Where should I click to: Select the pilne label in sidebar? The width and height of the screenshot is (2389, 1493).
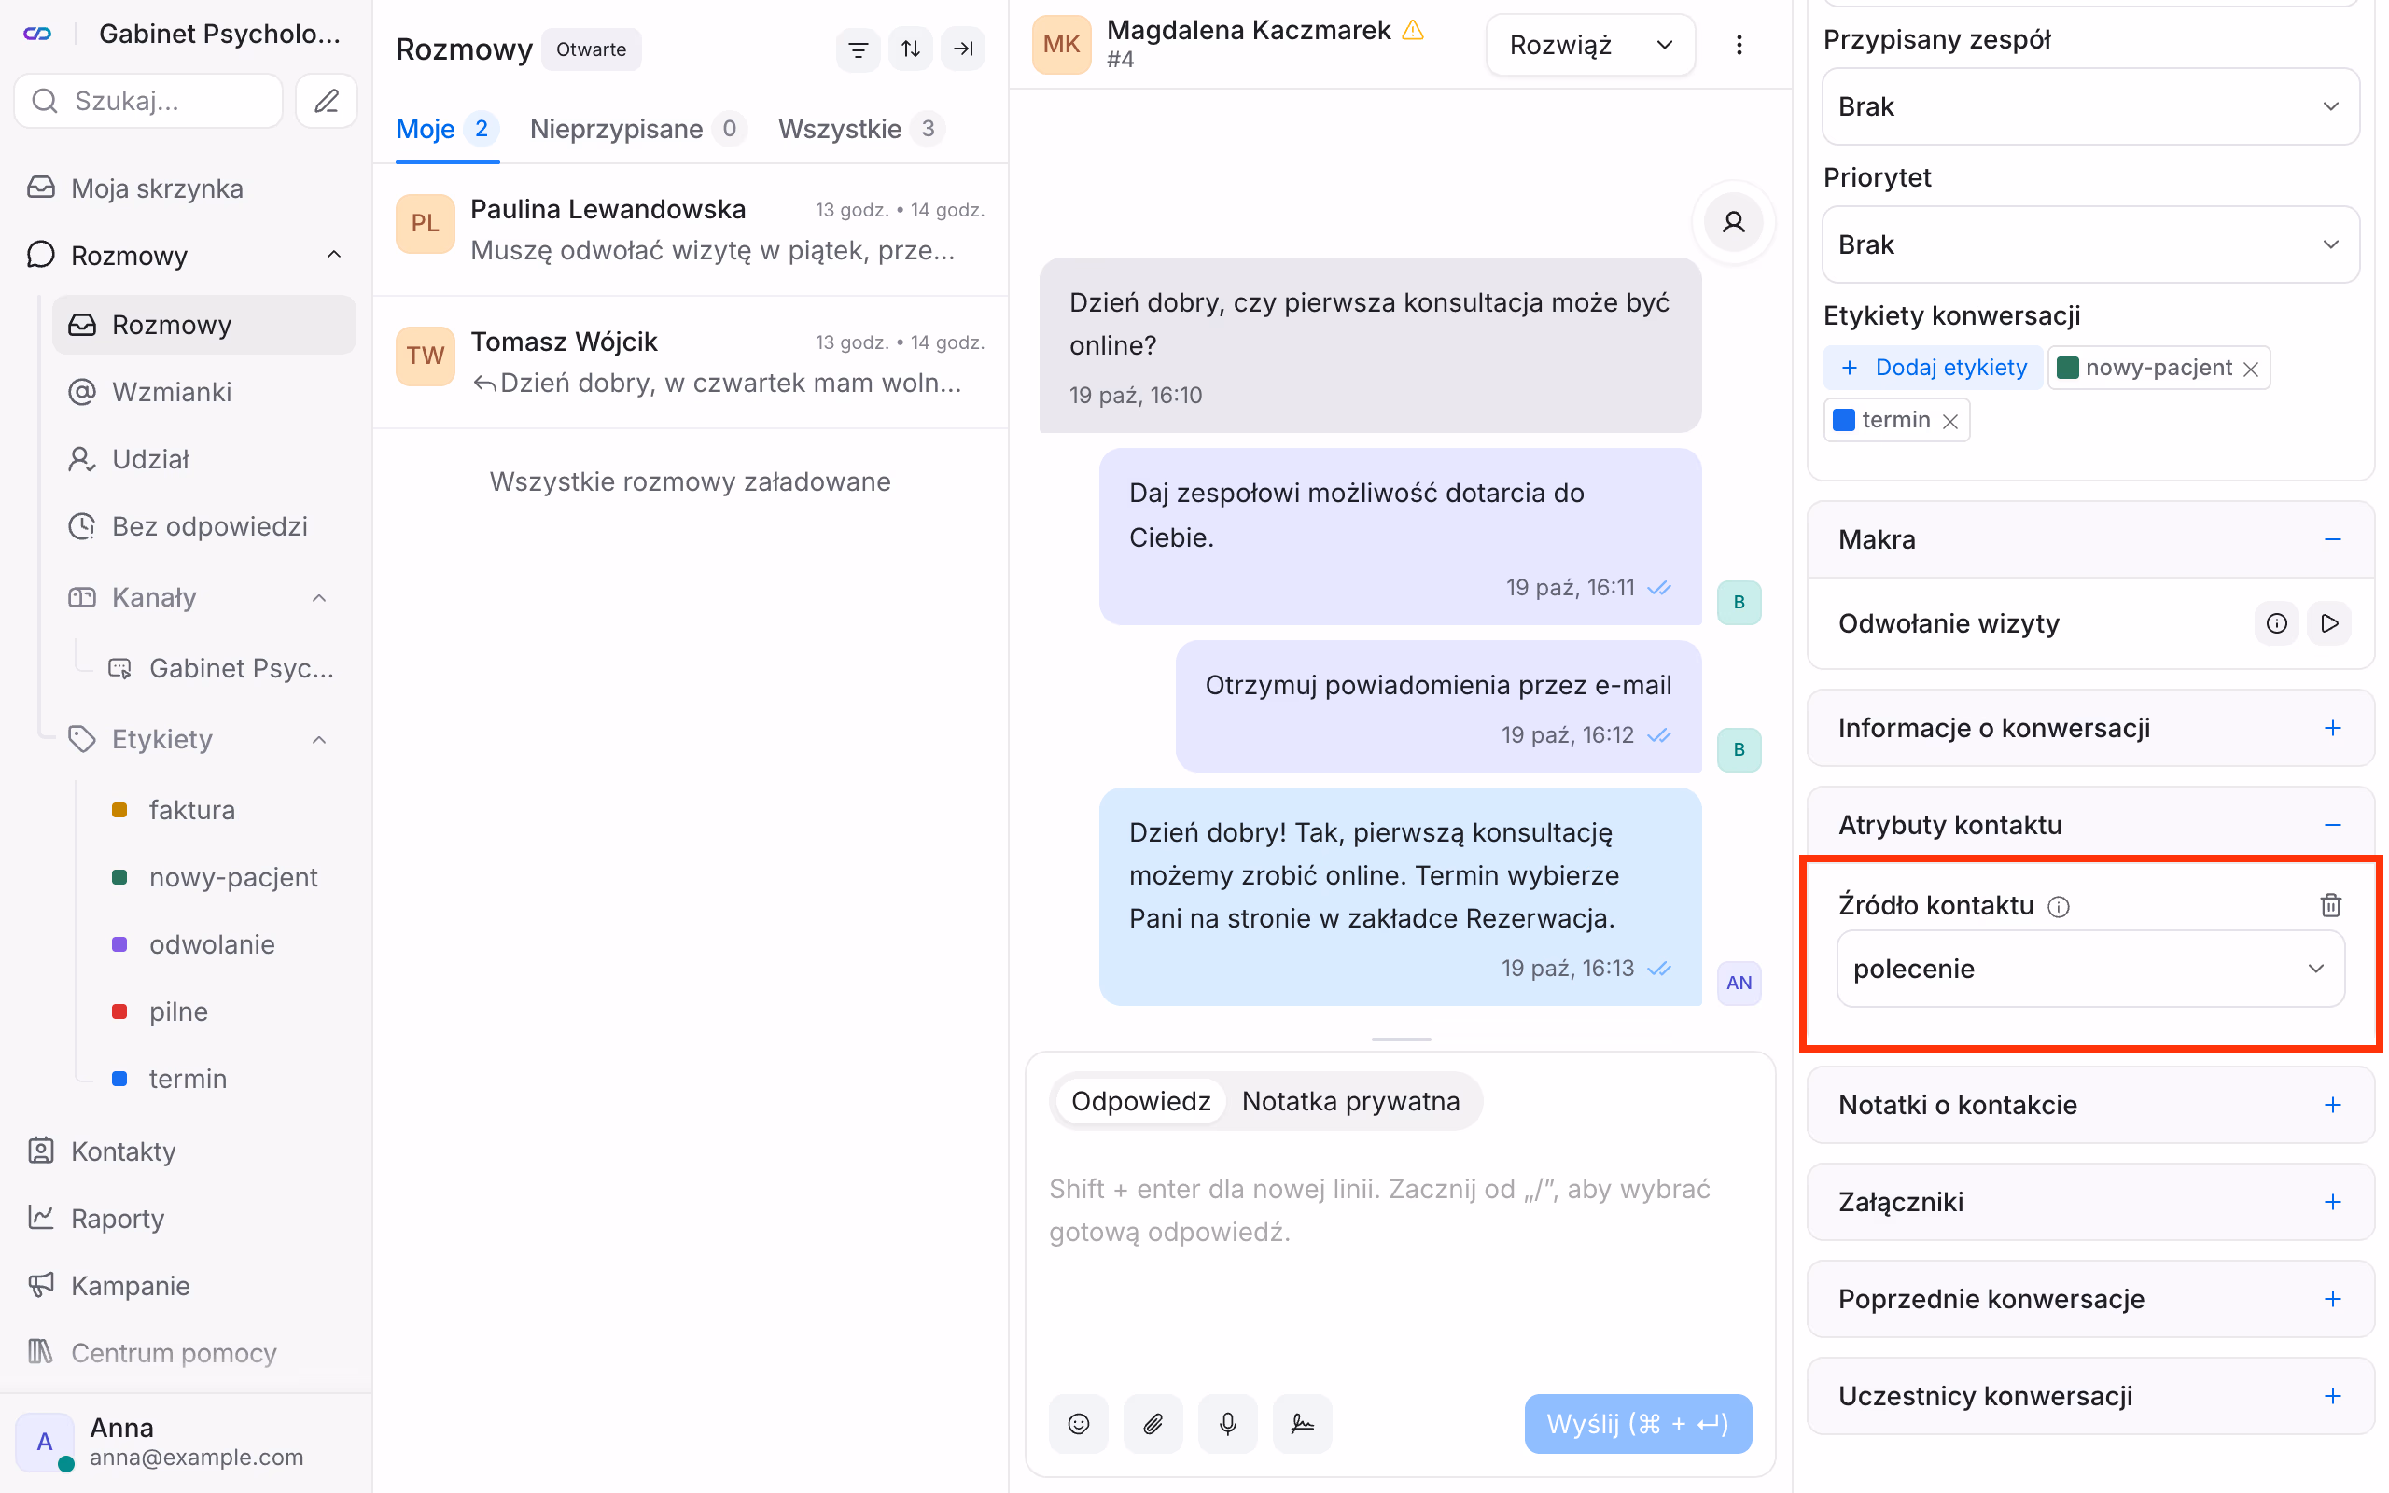[x=177, y=1012]
